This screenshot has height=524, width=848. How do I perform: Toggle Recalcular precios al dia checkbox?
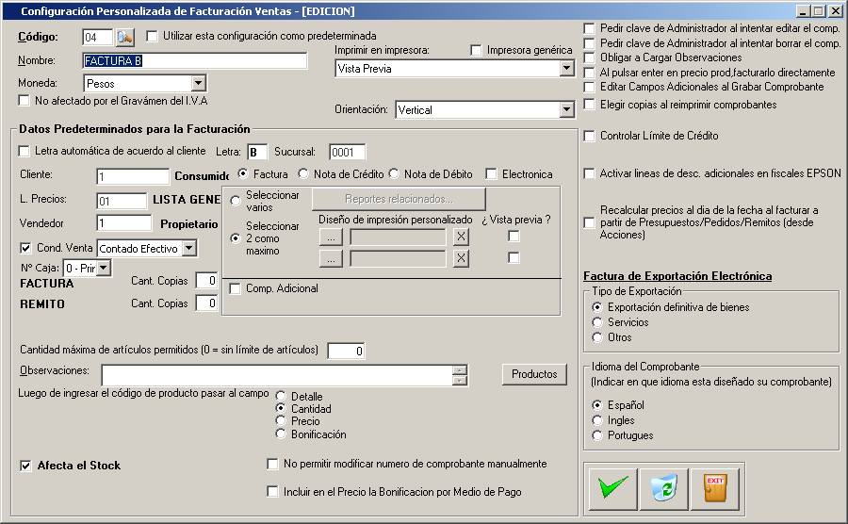(x=590, y=222)
